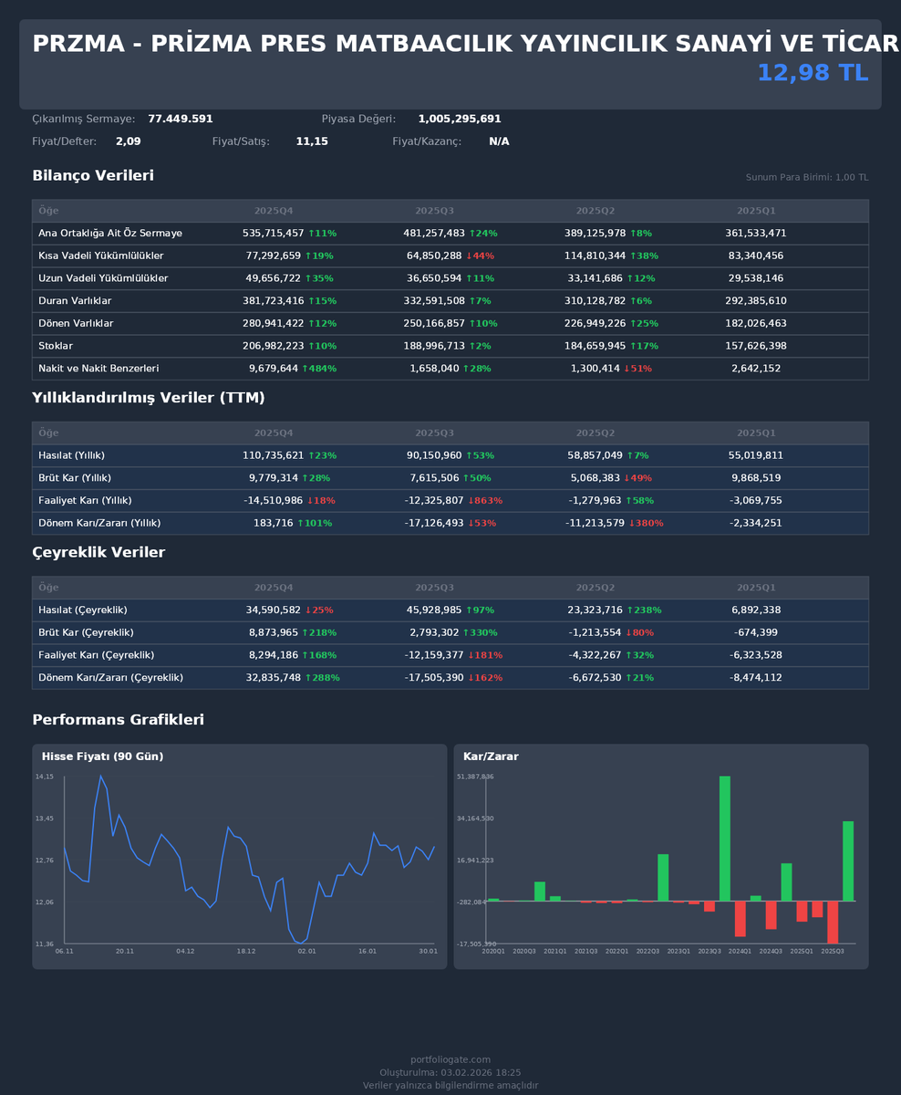This screenshot has height=1095, width=901.
Task: Select the PRZMA company title heading
Action: tap(466, 44)
